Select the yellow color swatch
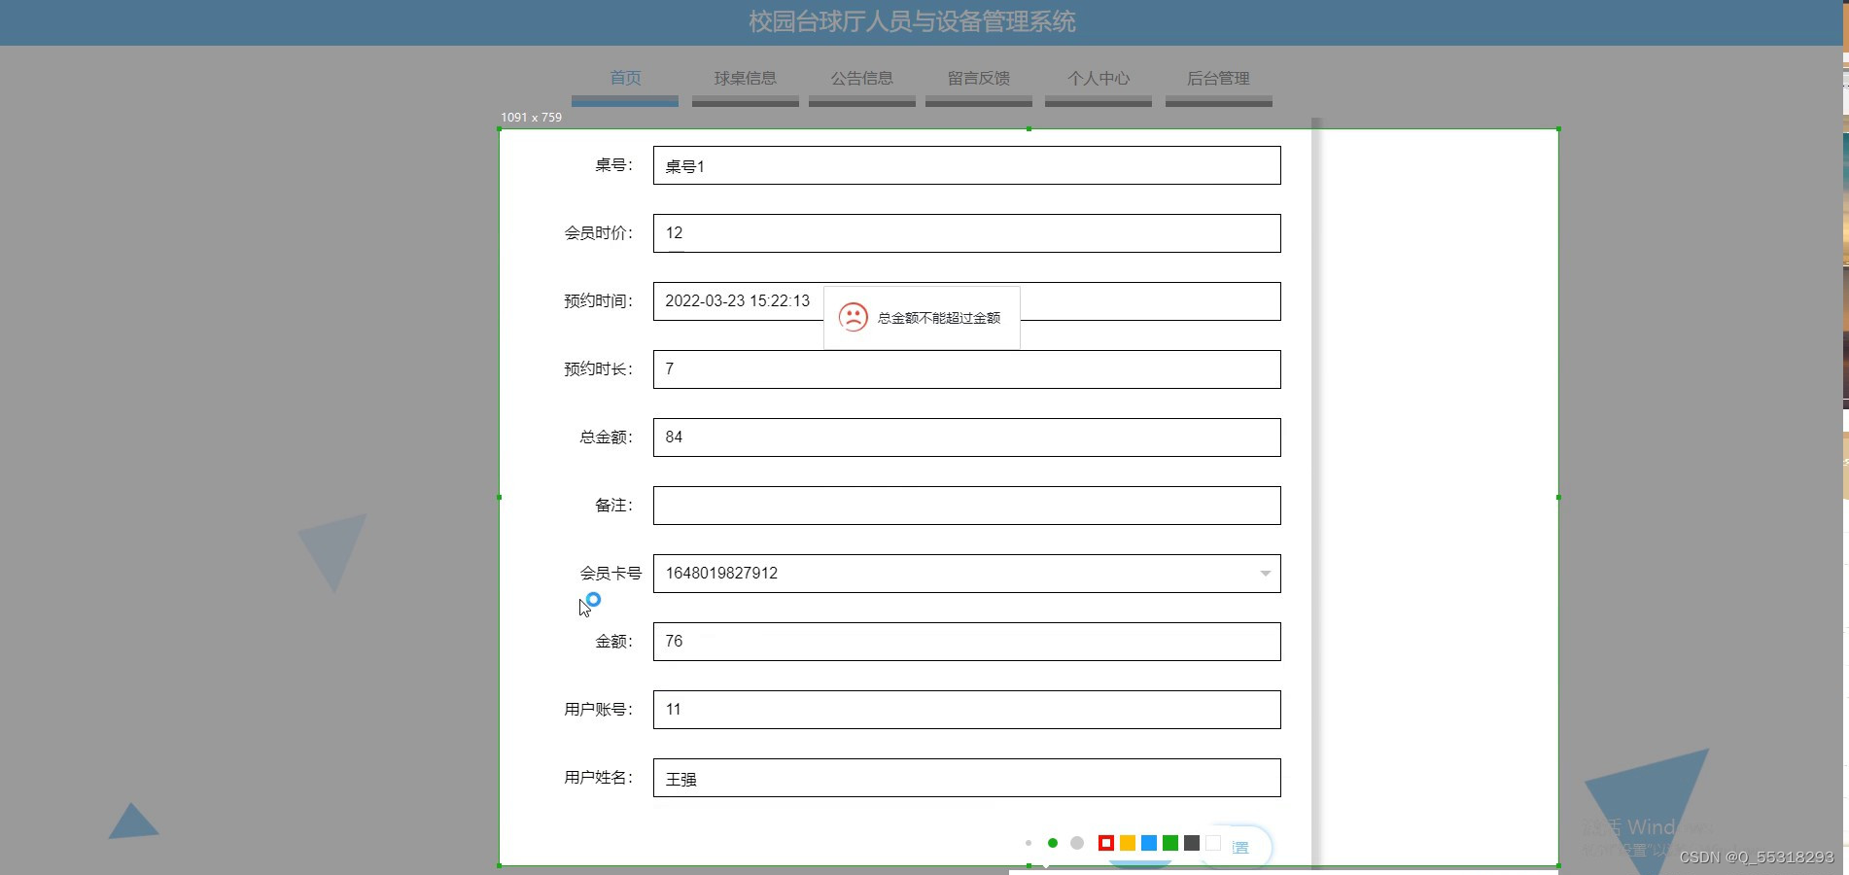This screenshot has height=875, width=1849. [x=1128, y=843]
